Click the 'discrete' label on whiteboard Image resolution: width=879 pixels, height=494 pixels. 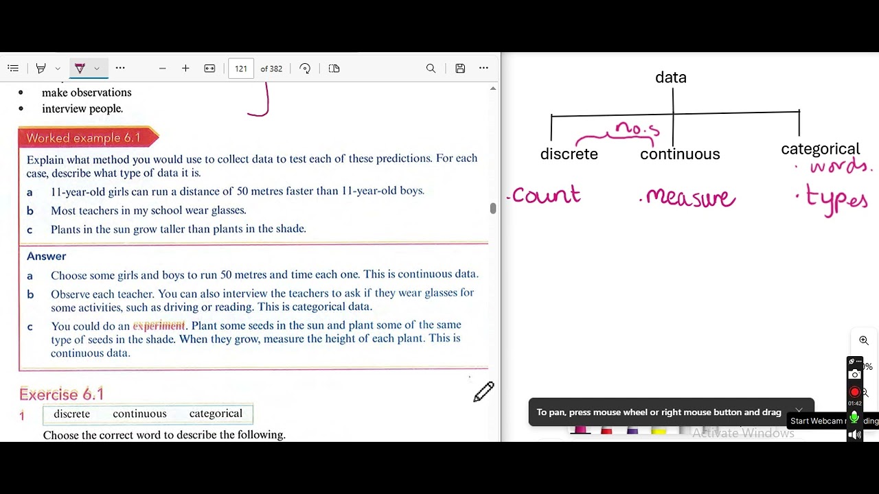coord(569,154)
